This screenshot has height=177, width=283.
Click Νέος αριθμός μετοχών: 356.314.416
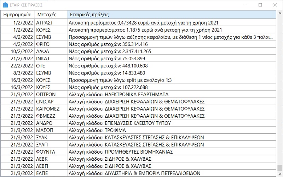click(x=172, y=44)
